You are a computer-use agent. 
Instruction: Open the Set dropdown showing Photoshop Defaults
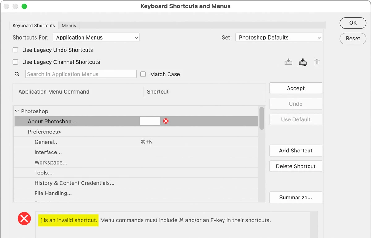(279, 38)
